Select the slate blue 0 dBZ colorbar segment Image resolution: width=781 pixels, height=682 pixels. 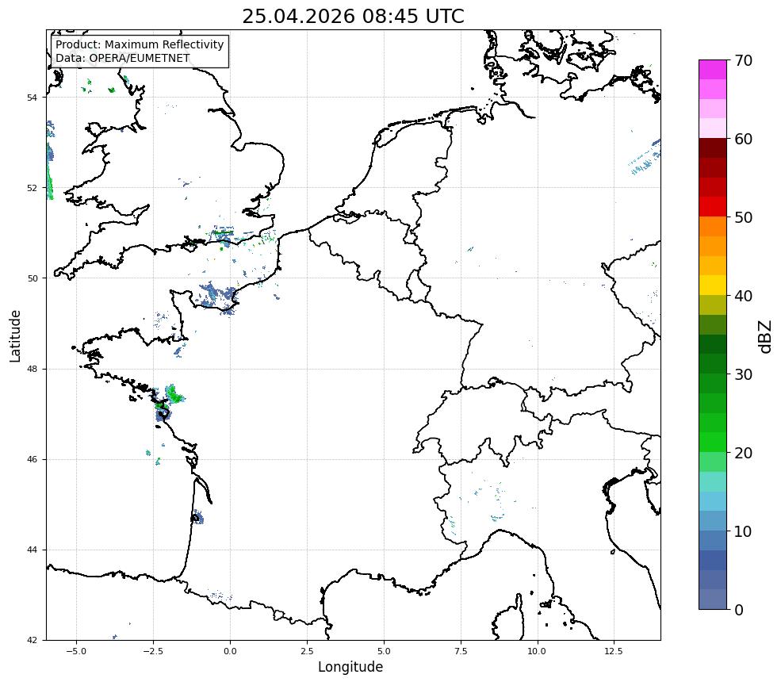point(713,600)
